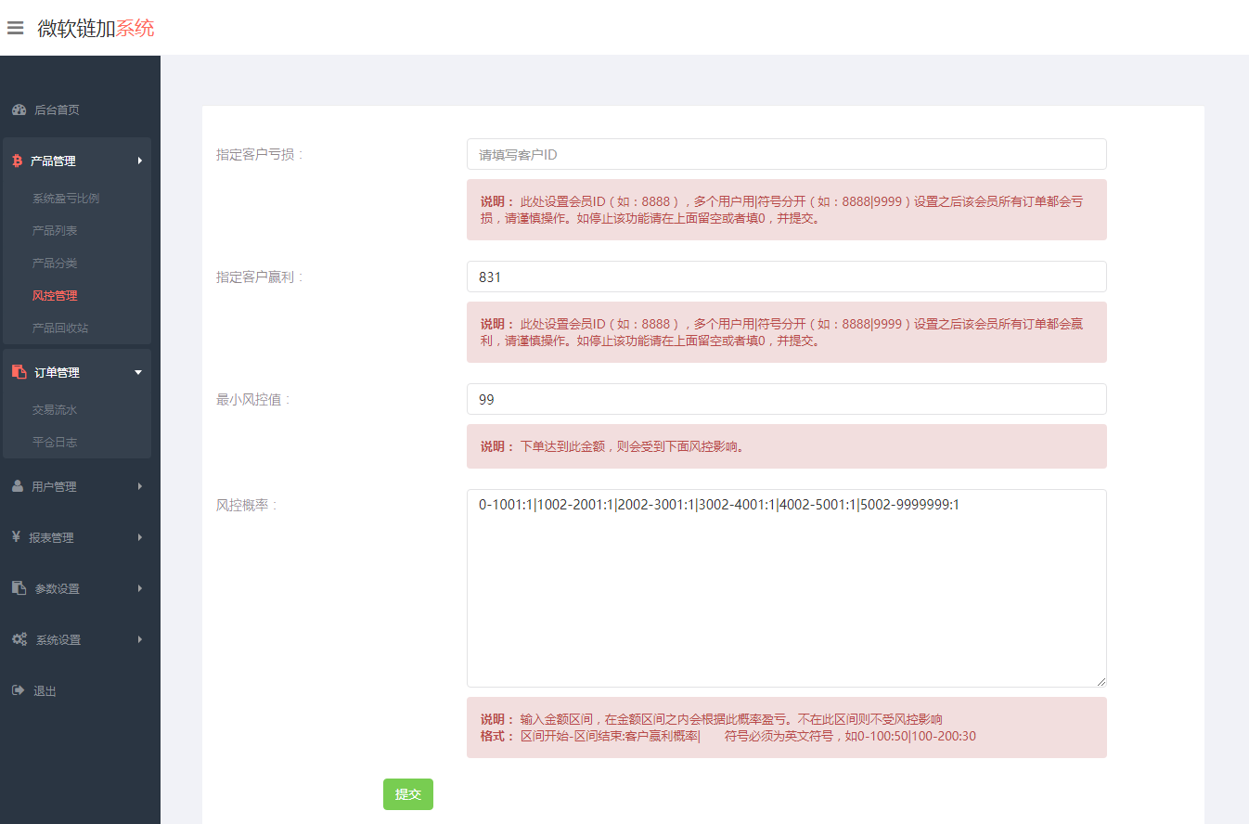The width and height of the screenshot is (1249, 824).
Task: Focus the 指定客户亏损 input field
Action: pos(786,154)
